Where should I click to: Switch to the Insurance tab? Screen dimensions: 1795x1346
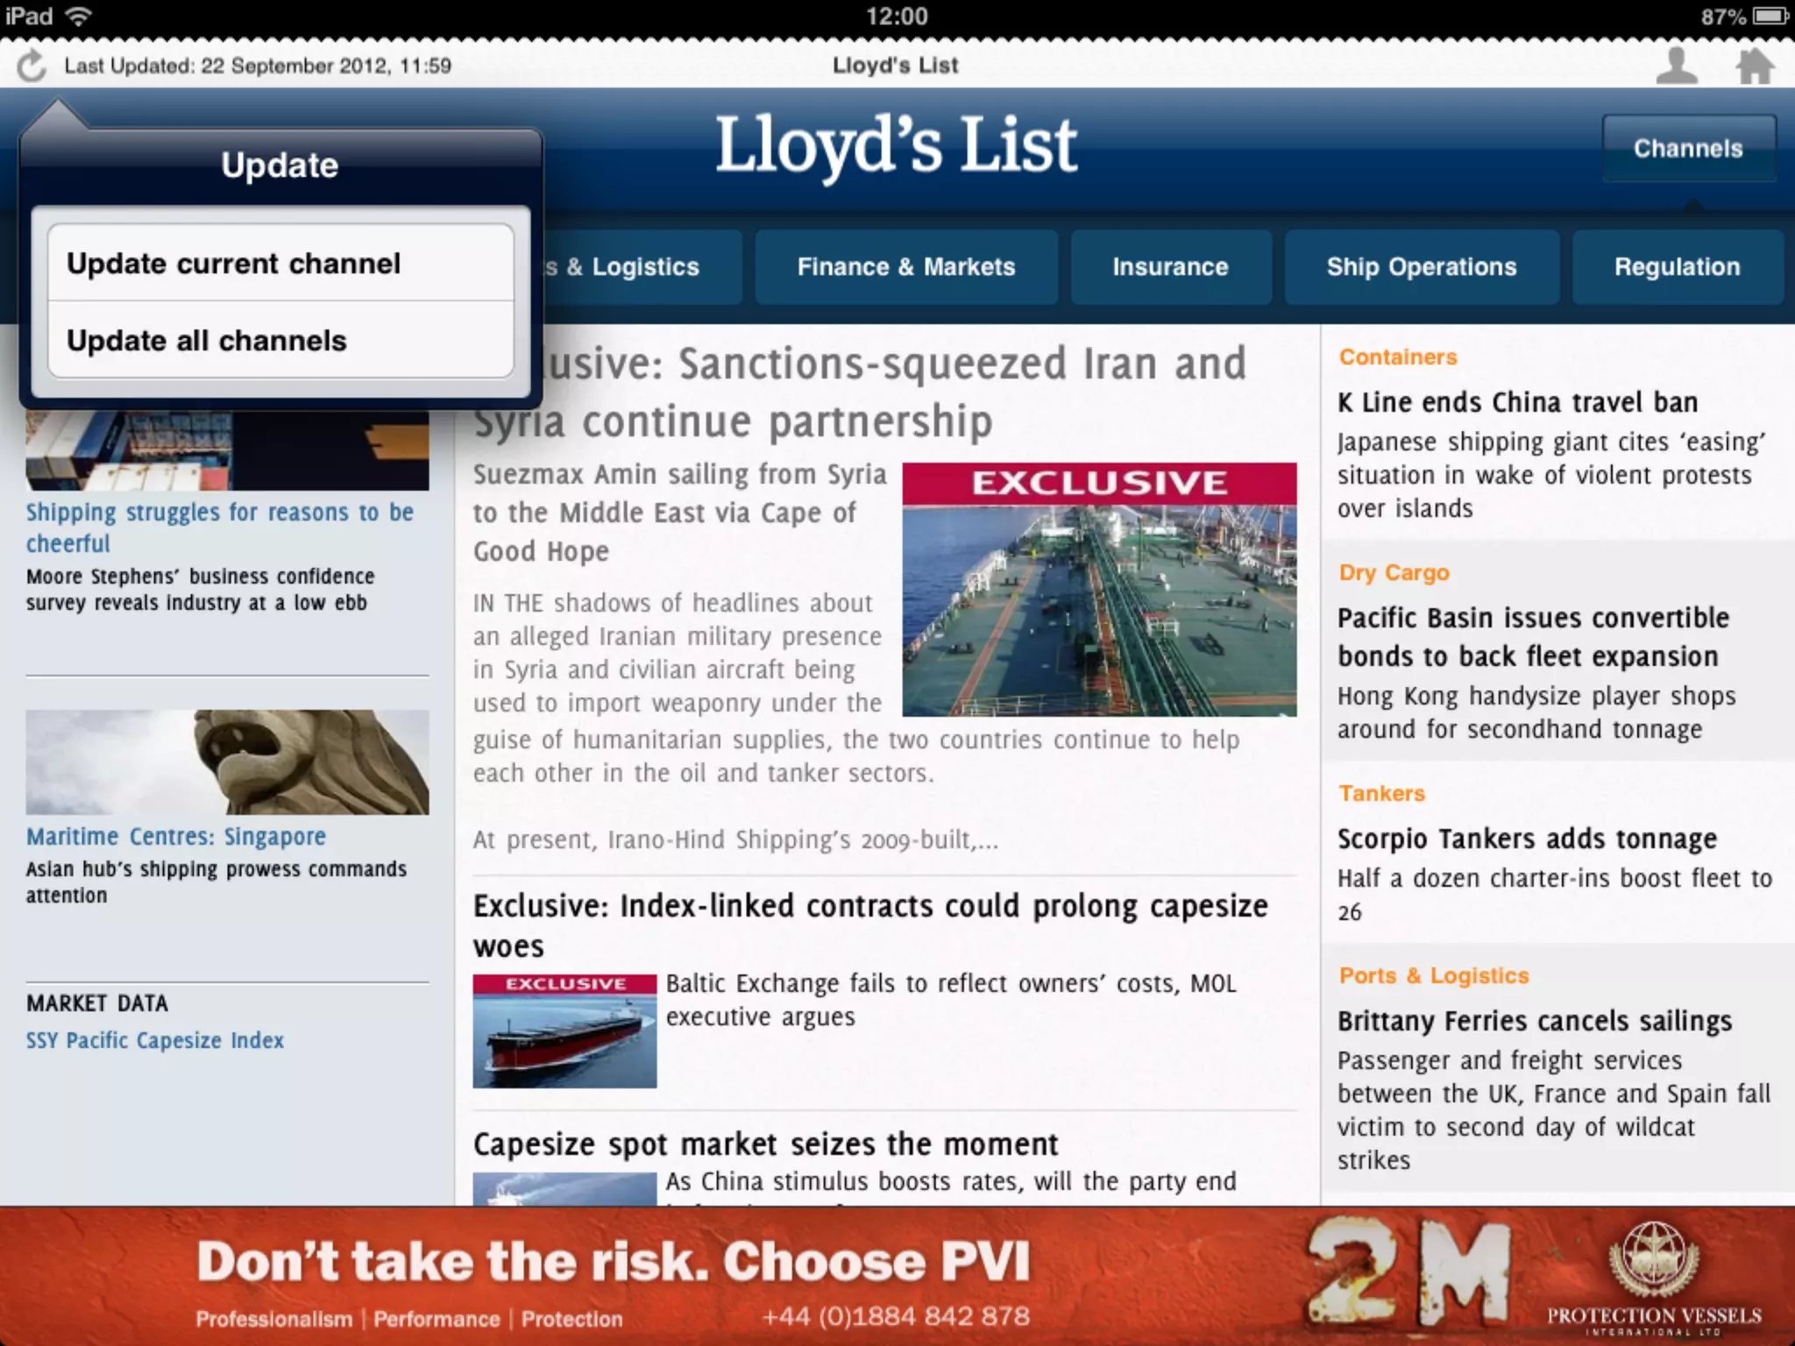point(1170,267)
